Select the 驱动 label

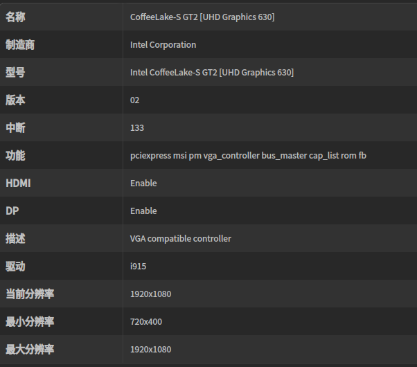(15, 266)
